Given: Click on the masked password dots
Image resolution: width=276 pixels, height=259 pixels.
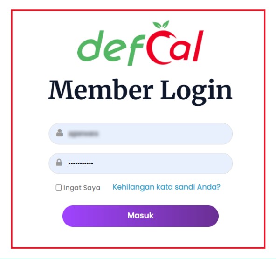Looking at the screenshot, I should coord(81,164).
